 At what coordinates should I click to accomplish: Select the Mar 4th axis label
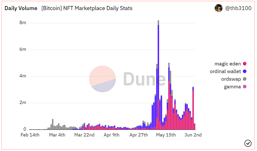tap(57, 135)
